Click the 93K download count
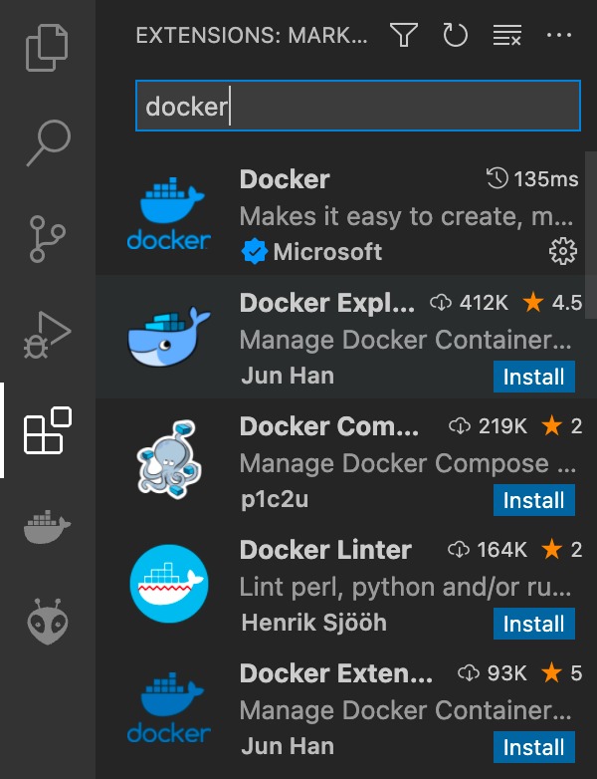The width and height of the screenshot is (597, 779). click(x=506, y=673)
